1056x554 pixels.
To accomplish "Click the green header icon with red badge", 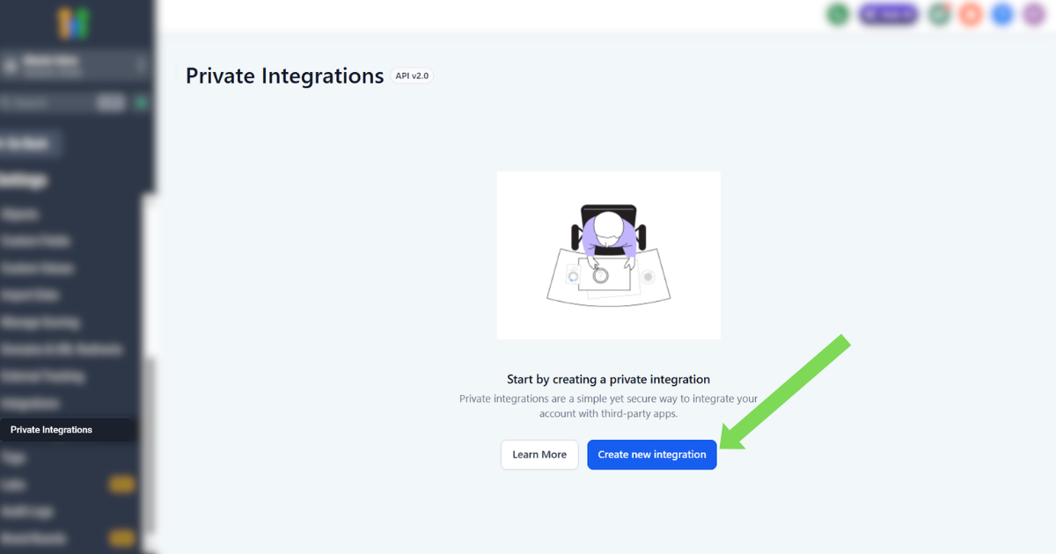I will 940,14.
